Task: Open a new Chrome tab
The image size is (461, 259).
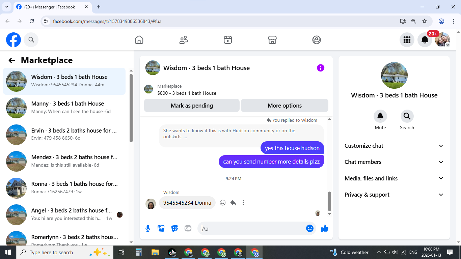Action: (99, 7)
